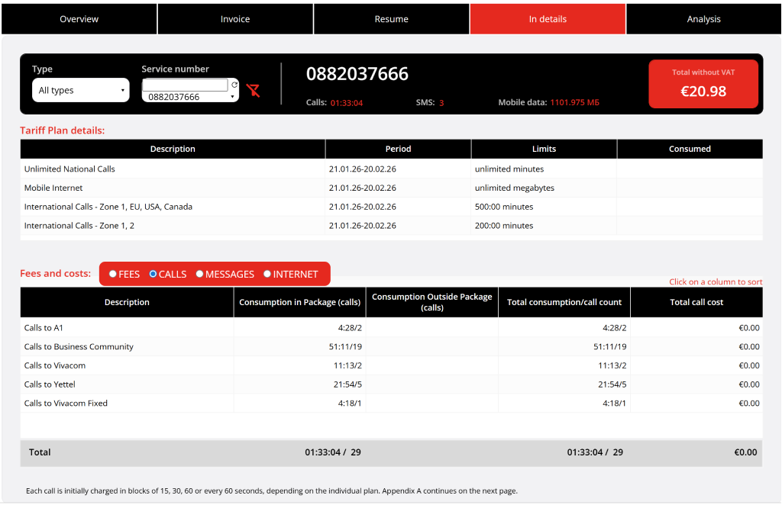Go to the Resume tab
The height and width of the screenshot is (505, 782).
(392, 19)
